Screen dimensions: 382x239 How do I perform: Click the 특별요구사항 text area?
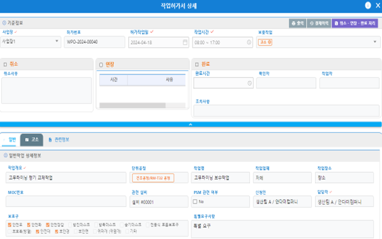click(x=282, y=229)
